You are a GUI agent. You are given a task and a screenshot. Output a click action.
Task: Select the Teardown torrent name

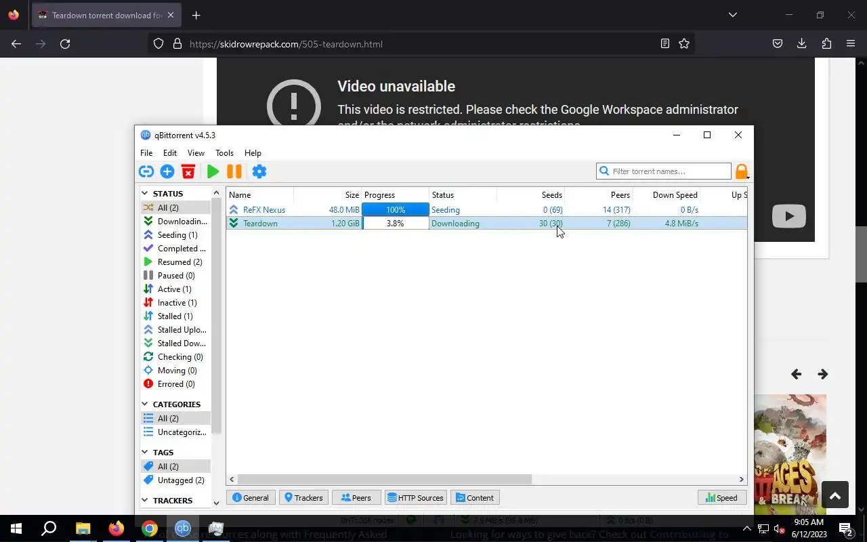point(260,224)
